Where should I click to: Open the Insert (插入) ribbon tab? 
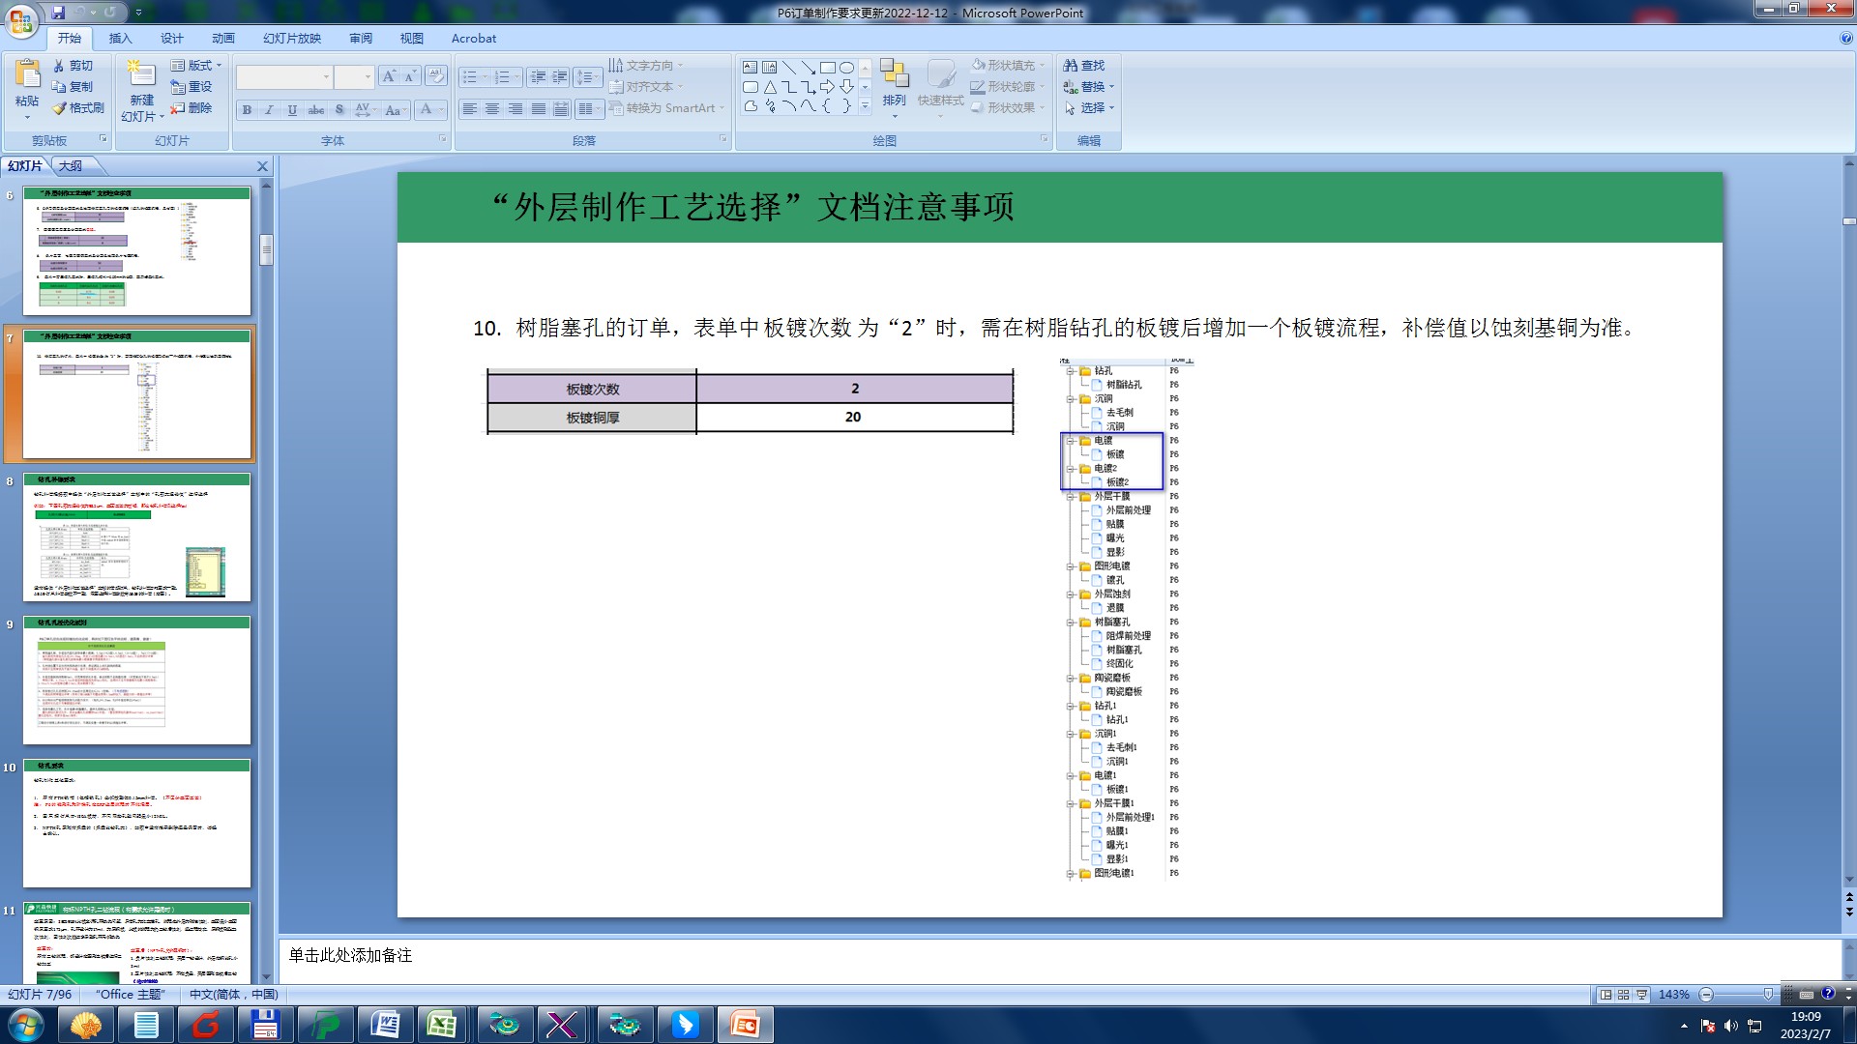[x=120, y=39]
